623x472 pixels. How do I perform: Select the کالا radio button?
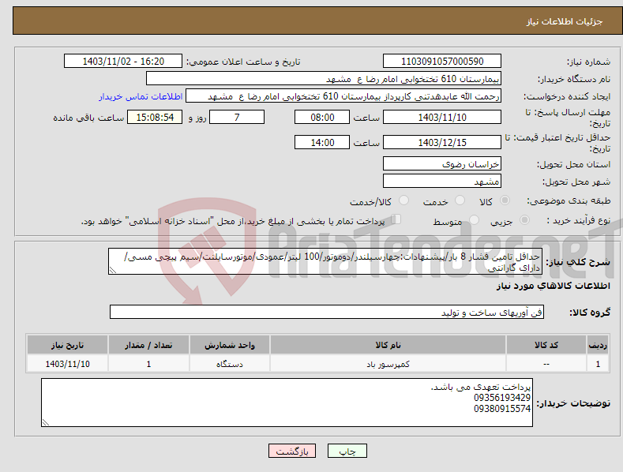click(505, 200)
